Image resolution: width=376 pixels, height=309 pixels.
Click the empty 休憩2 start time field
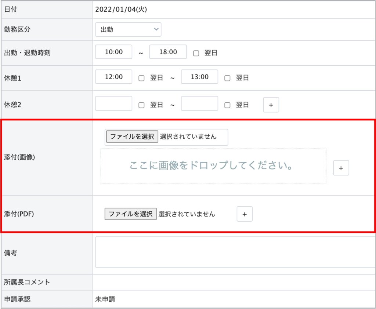click(113, 104)
